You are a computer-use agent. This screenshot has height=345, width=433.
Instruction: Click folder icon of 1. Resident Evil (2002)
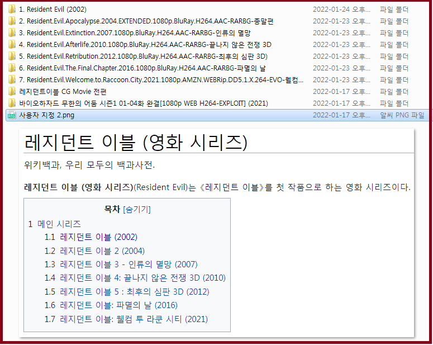12,10
